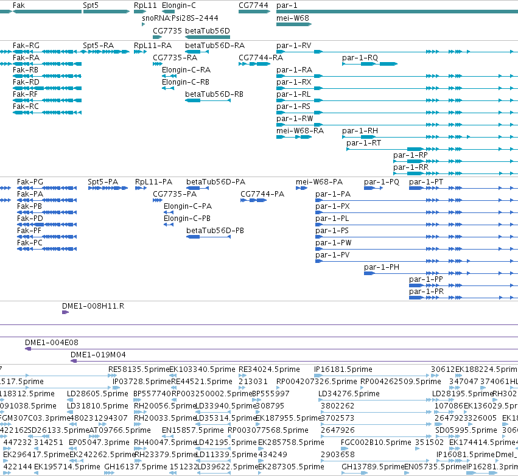Select the betaTub56D gene label
Viewport: 518px width, 476px height.
208,30
